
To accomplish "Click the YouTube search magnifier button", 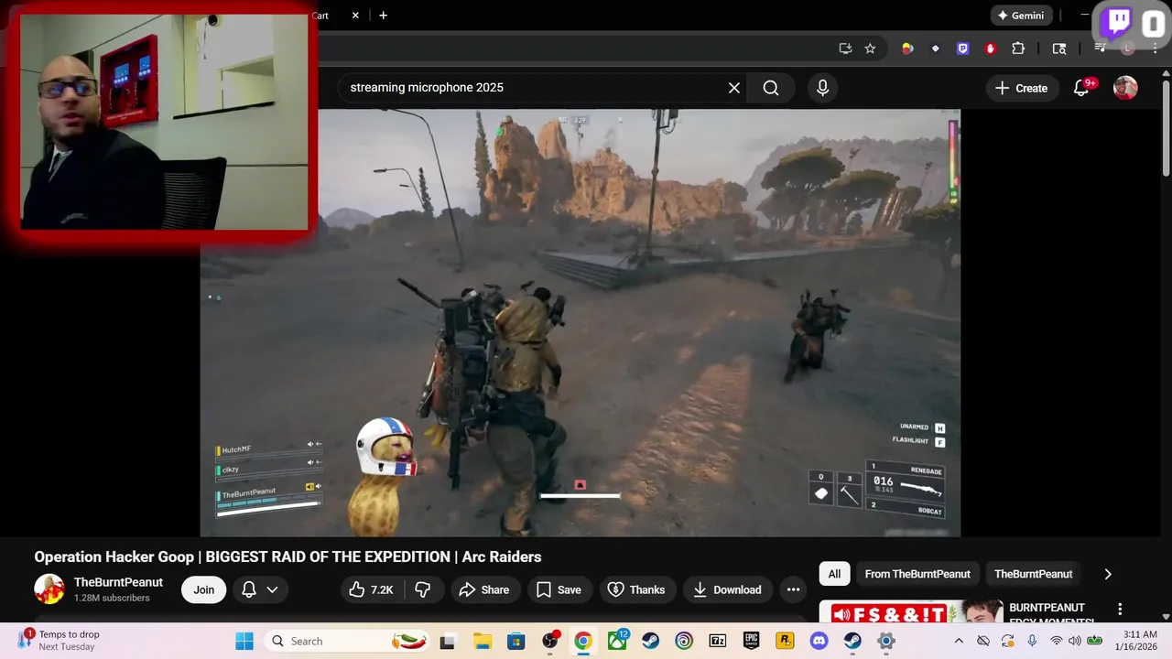I will 771,88.
